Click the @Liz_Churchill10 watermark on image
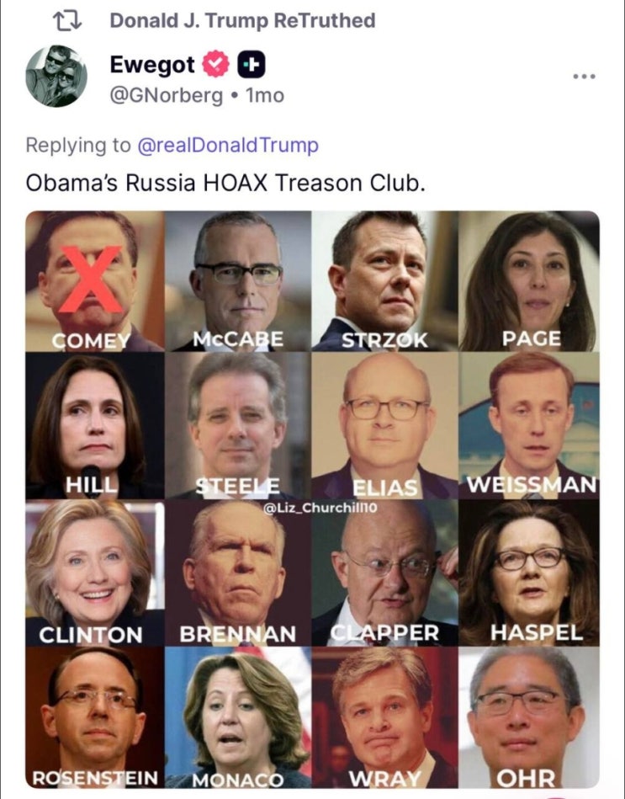 [320, 508]
